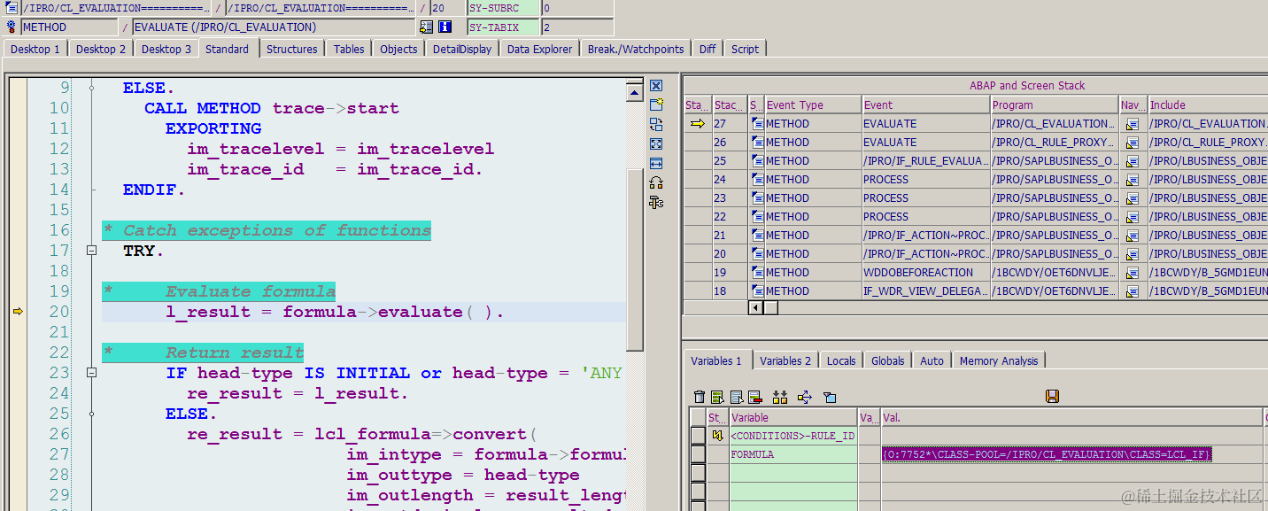Click the red-minus list icon in Variables toolbar
The width and height of the screenshot is (1268, 511).
755,397
